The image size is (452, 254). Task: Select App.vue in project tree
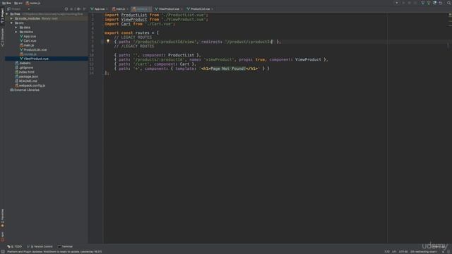tap(28, 36)
